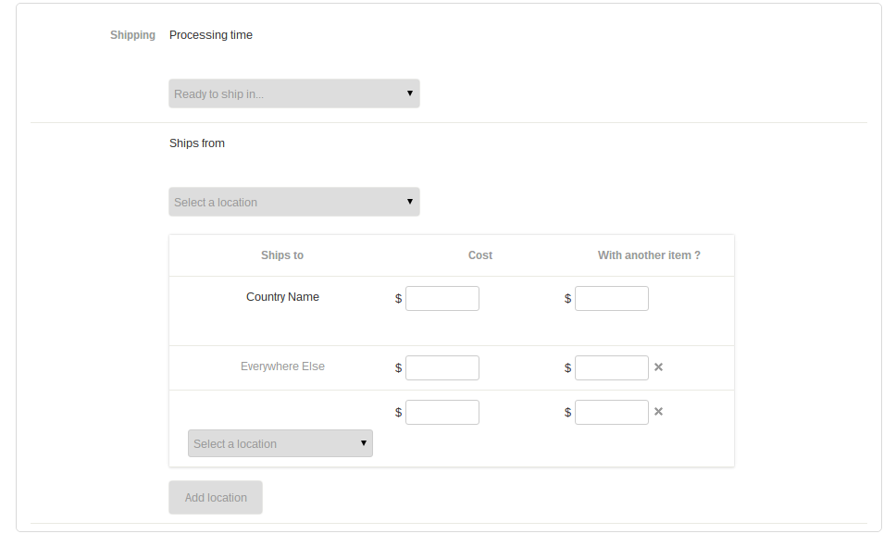Click the Add location button
This screenshot has height=534, width=896.
click(x=216, y=497)
